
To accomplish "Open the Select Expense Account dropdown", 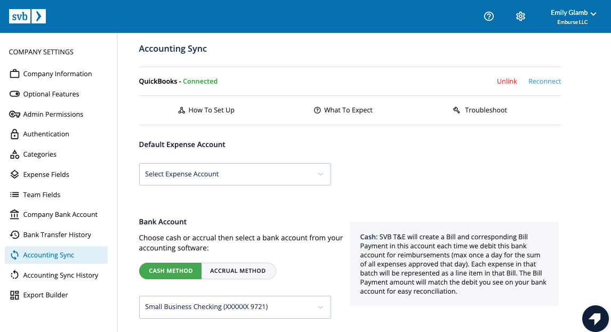I will click(235, 174).
